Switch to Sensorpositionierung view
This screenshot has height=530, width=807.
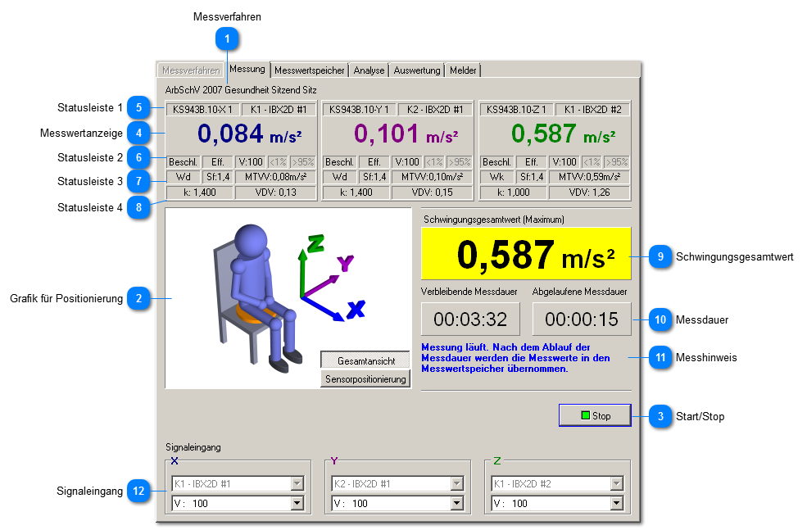pos(365,378)
